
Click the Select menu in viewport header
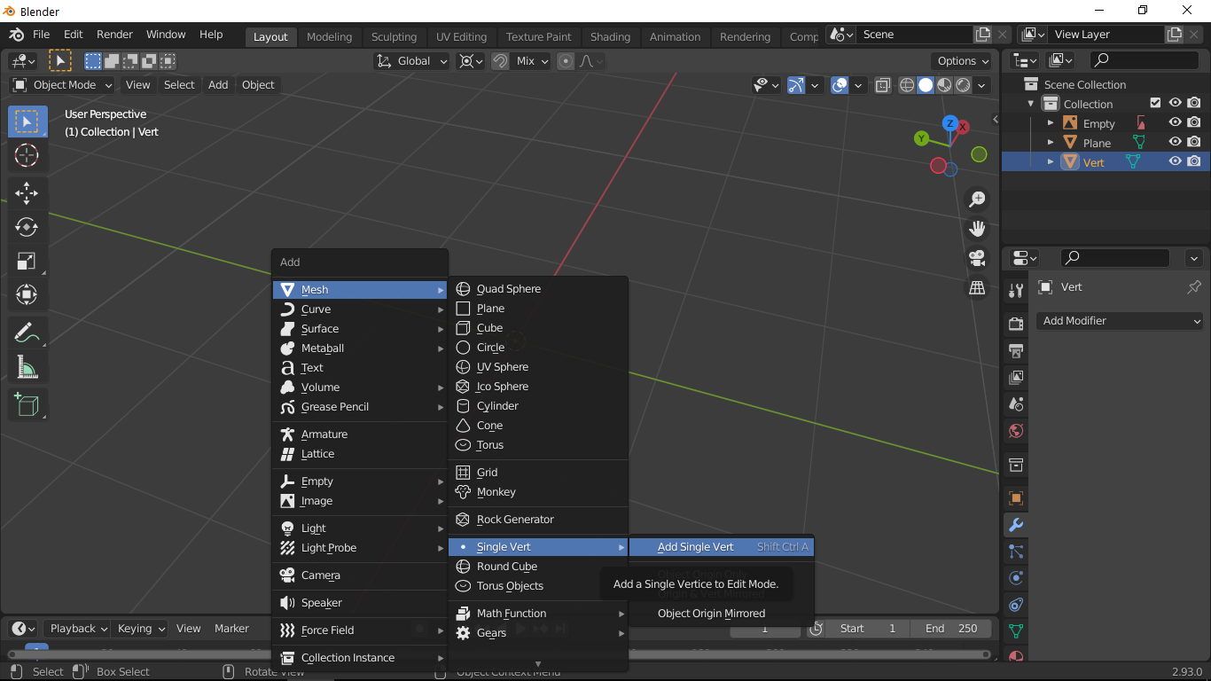point(179,85)
